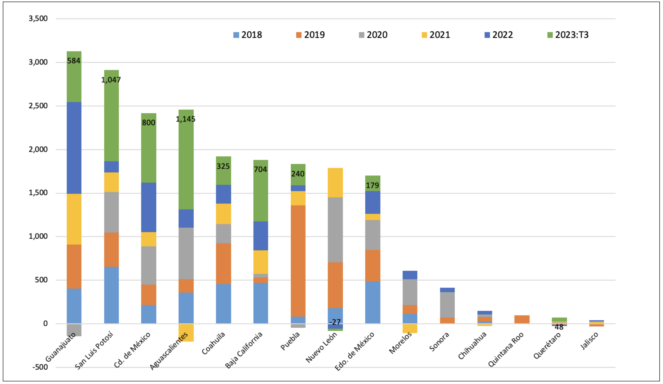Image resolution: width=663 pixels, height=384 pixels.
Task: Click the 2019 orange legend swatch
Action: [299, 35]
